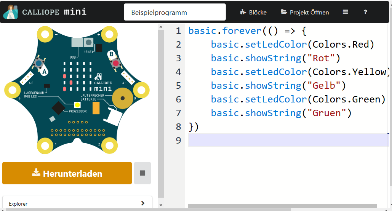This screenshot has height=211, width=392.
Task: Open the hamburger more menu
Action: coord(346,12)
